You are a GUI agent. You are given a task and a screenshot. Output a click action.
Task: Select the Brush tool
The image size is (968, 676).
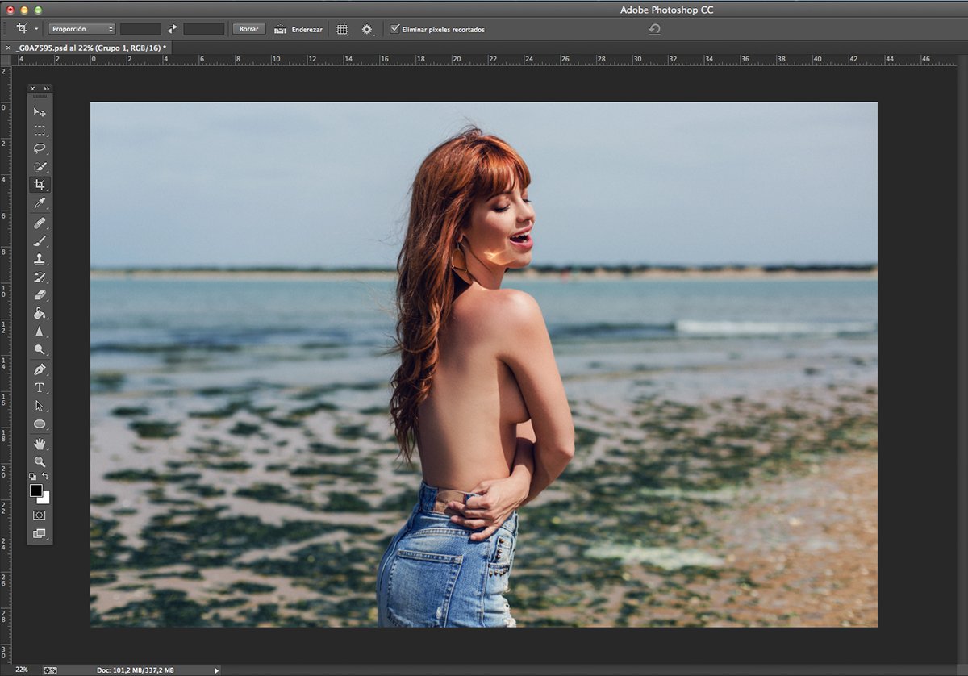click(x=40, y=241)
